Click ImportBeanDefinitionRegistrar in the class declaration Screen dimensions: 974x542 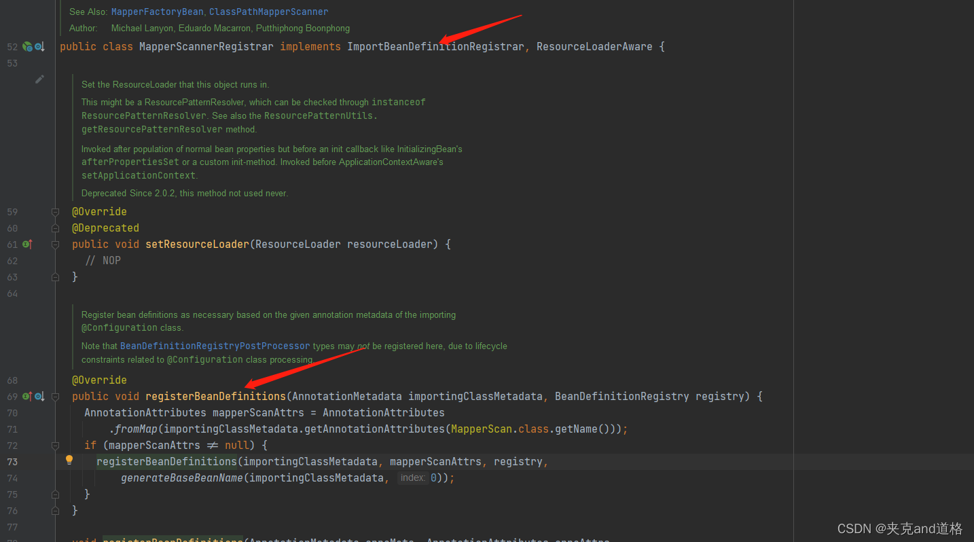pyautogui.click(x=435, y=47)
